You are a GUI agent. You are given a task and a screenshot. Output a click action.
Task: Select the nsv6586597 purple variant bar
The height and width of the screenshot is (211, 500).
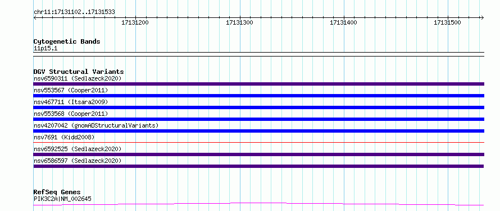(258, 166)
